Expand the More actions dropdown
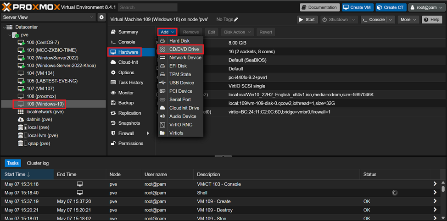Viewport: 447px width, 221px height. coord(408,20)
